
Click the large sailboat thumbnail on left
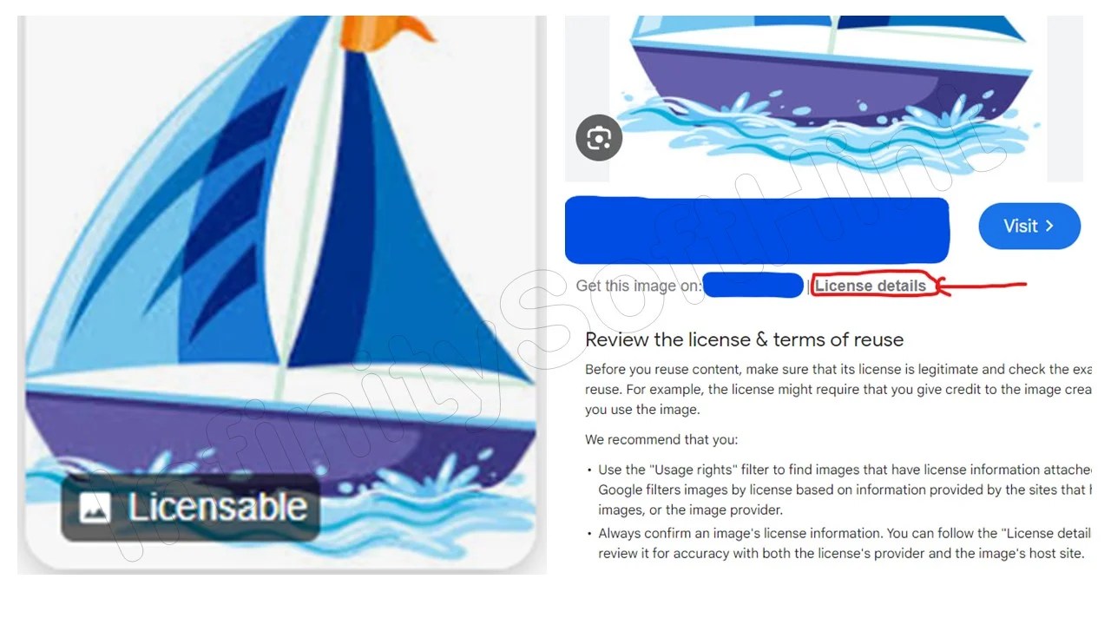282,293
